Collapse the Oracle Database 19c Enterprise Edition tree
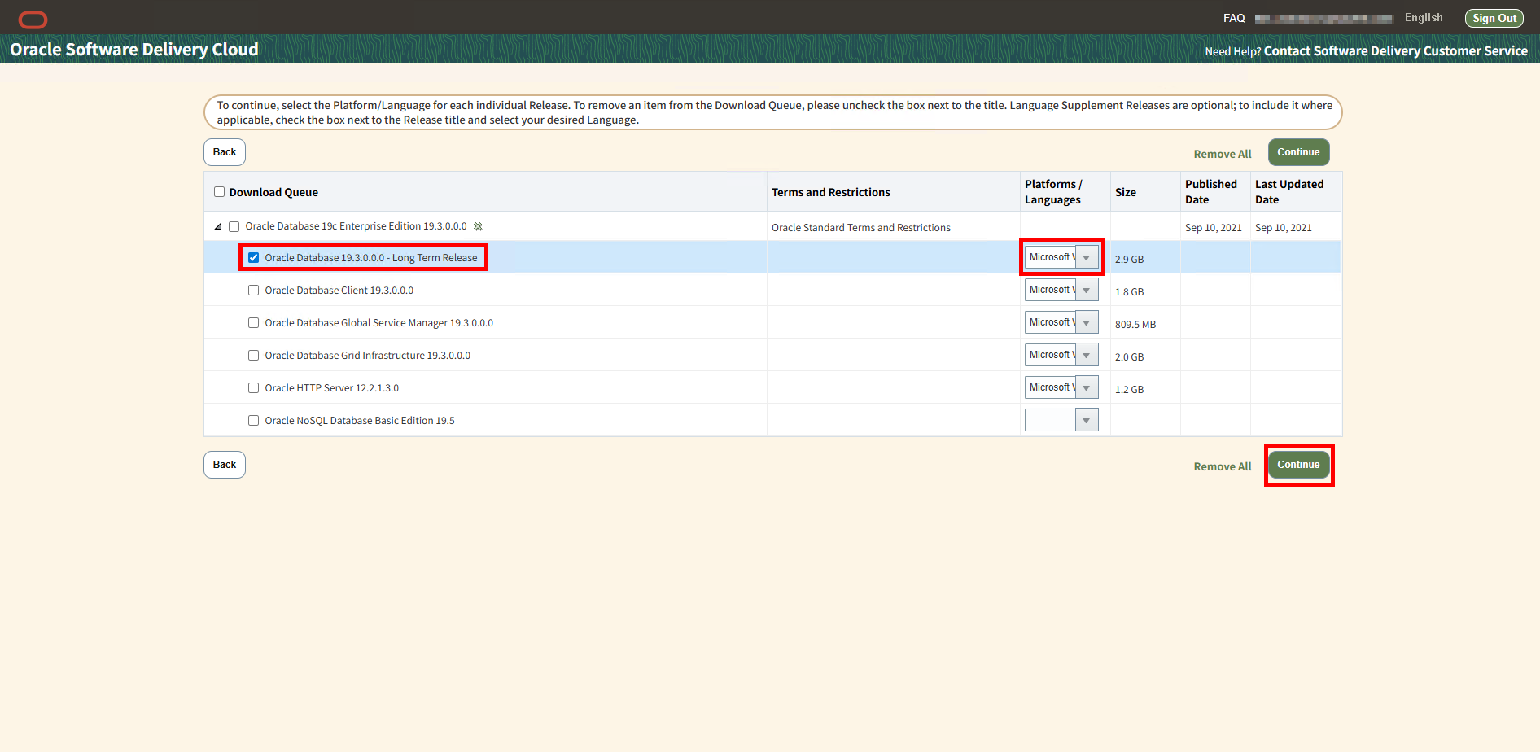Image resolution: width=1540 pixels, height=752 pixels. 218,227
